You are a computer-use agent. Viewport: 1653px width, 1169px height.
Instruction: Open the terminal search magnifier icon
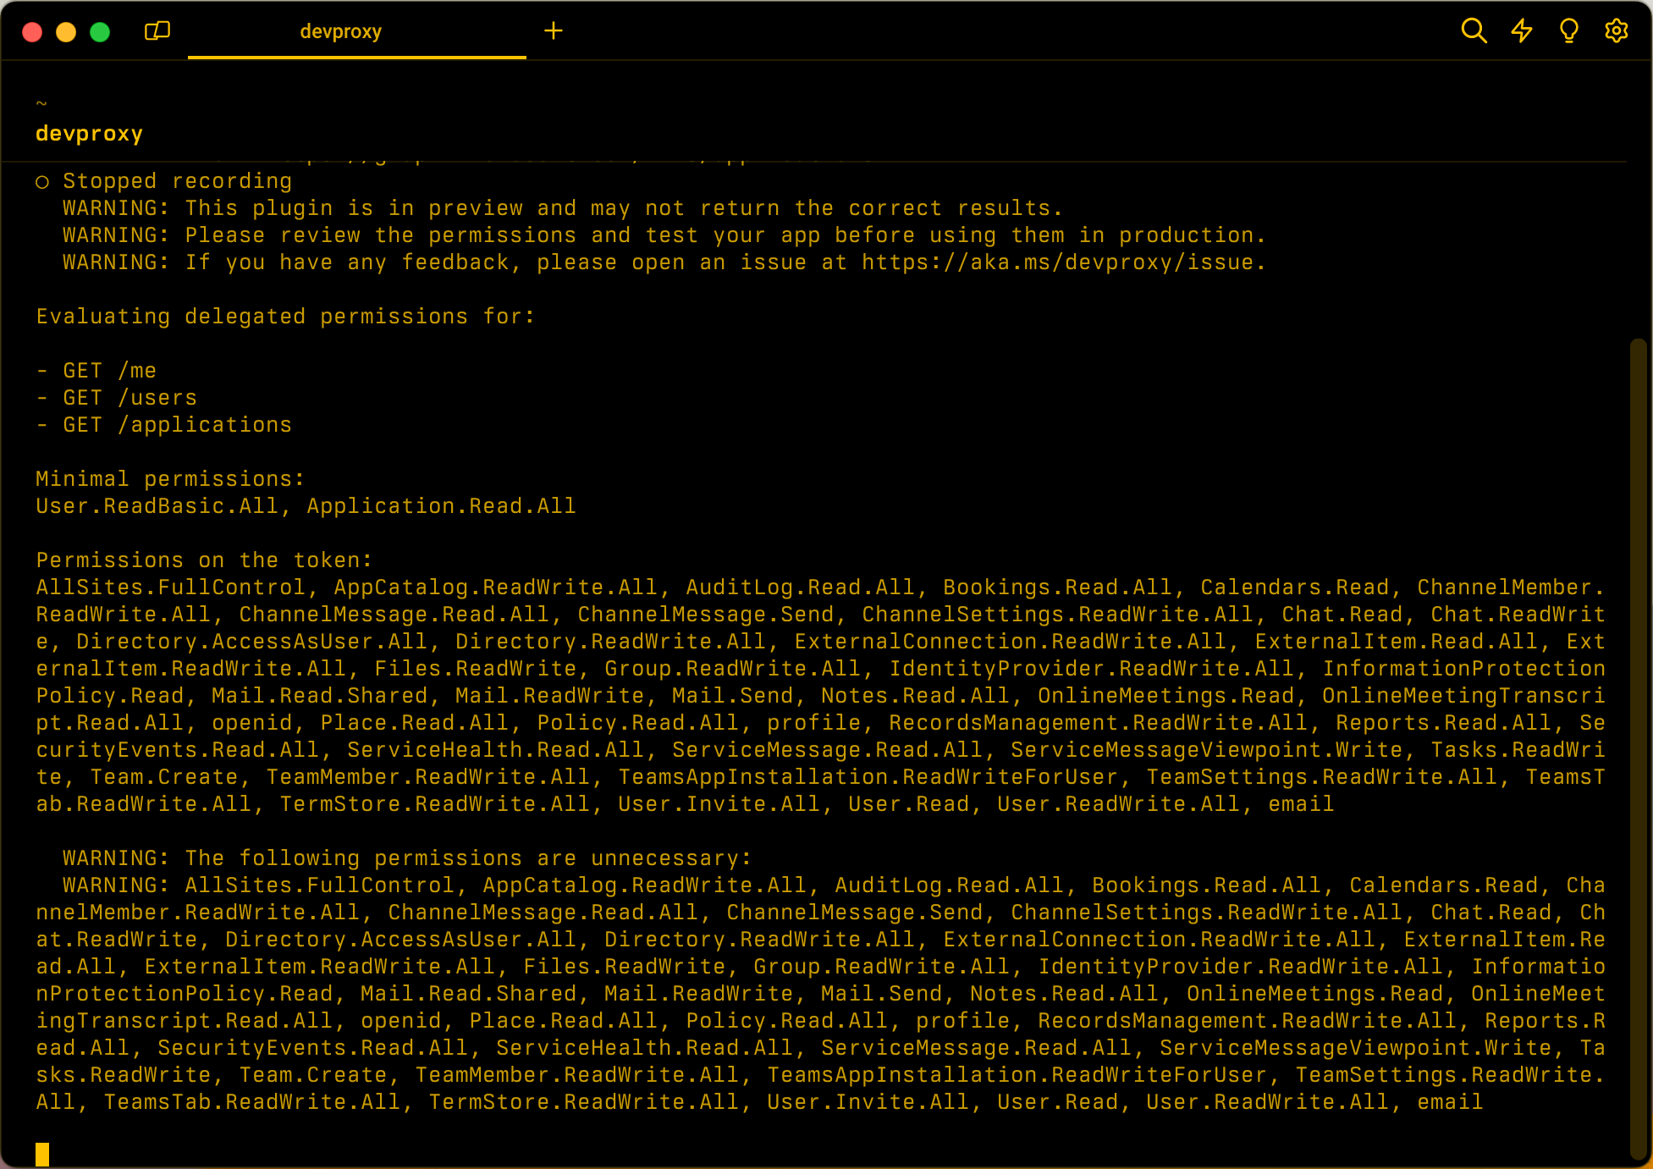1474,31
